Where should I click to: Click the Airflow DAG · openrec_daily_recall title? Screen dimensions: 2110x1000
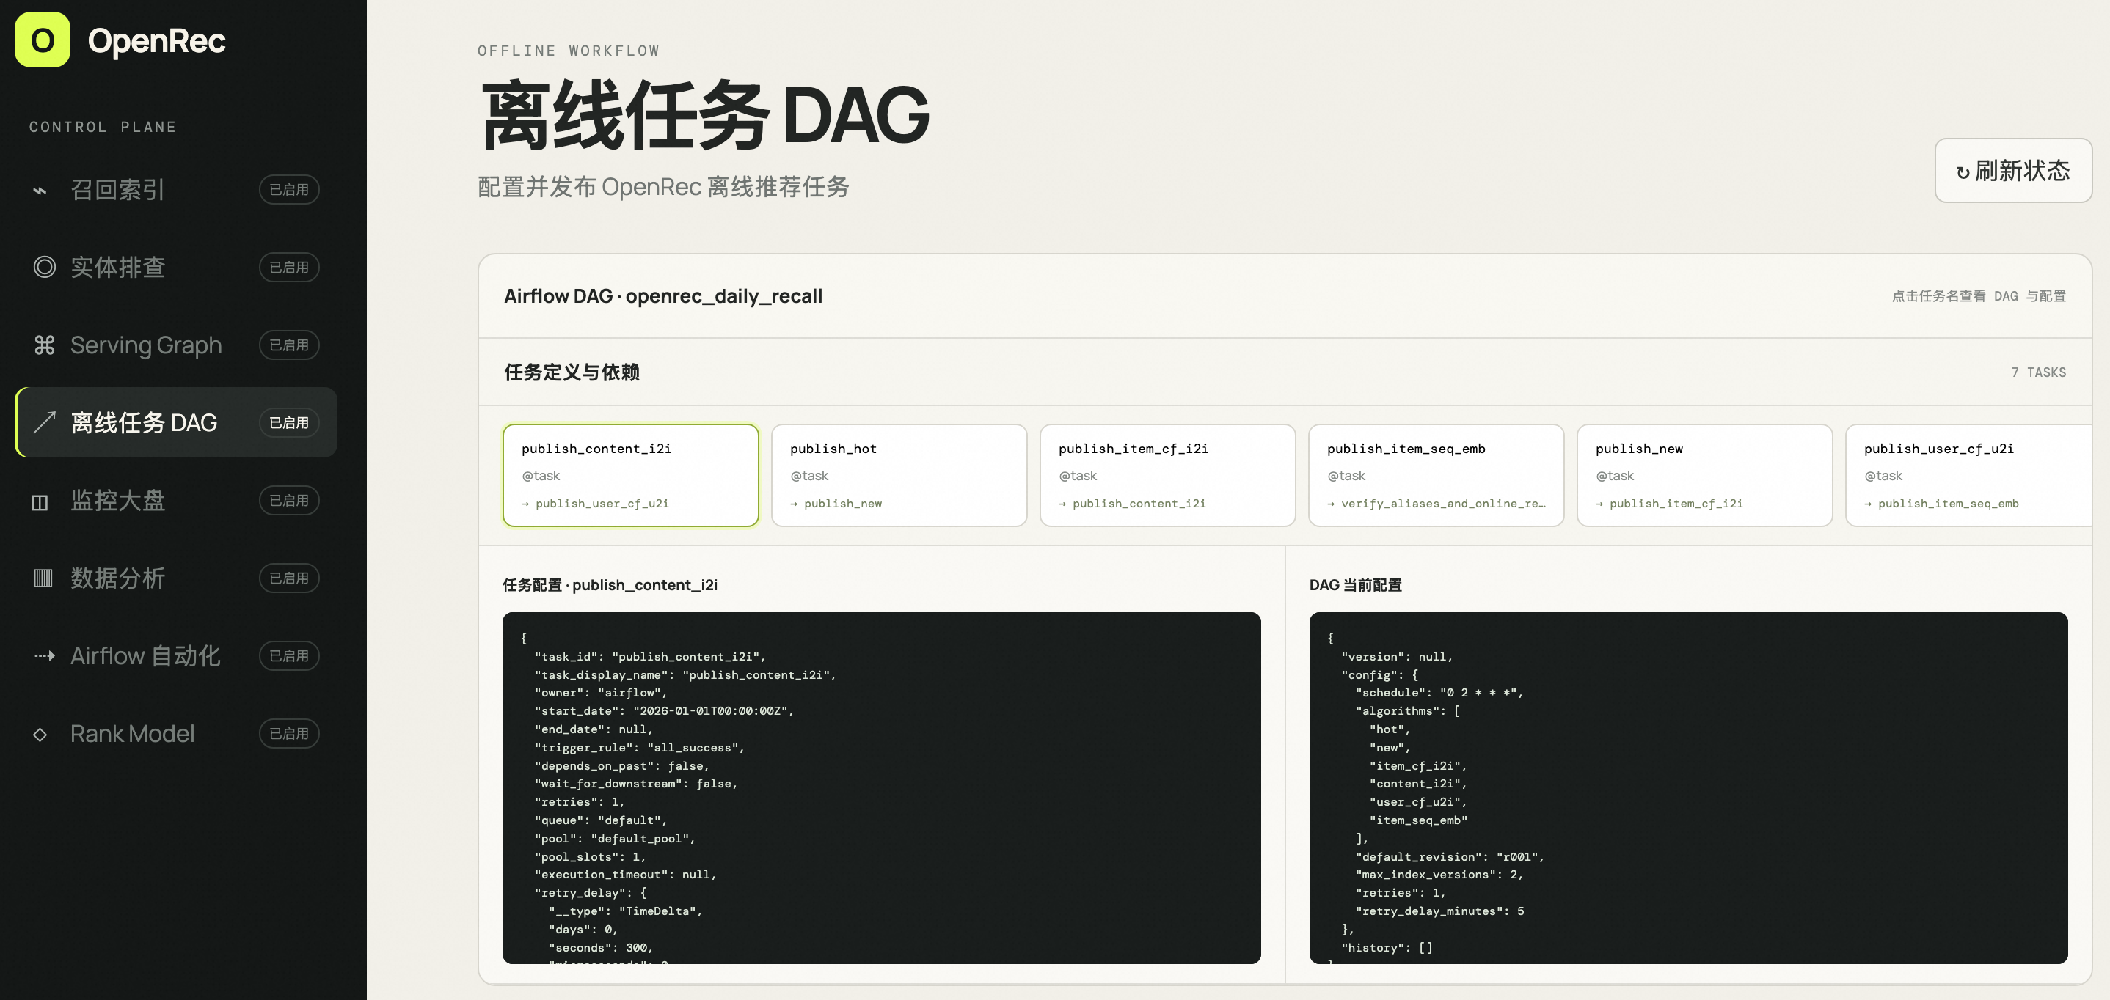(x=662, y=296)
